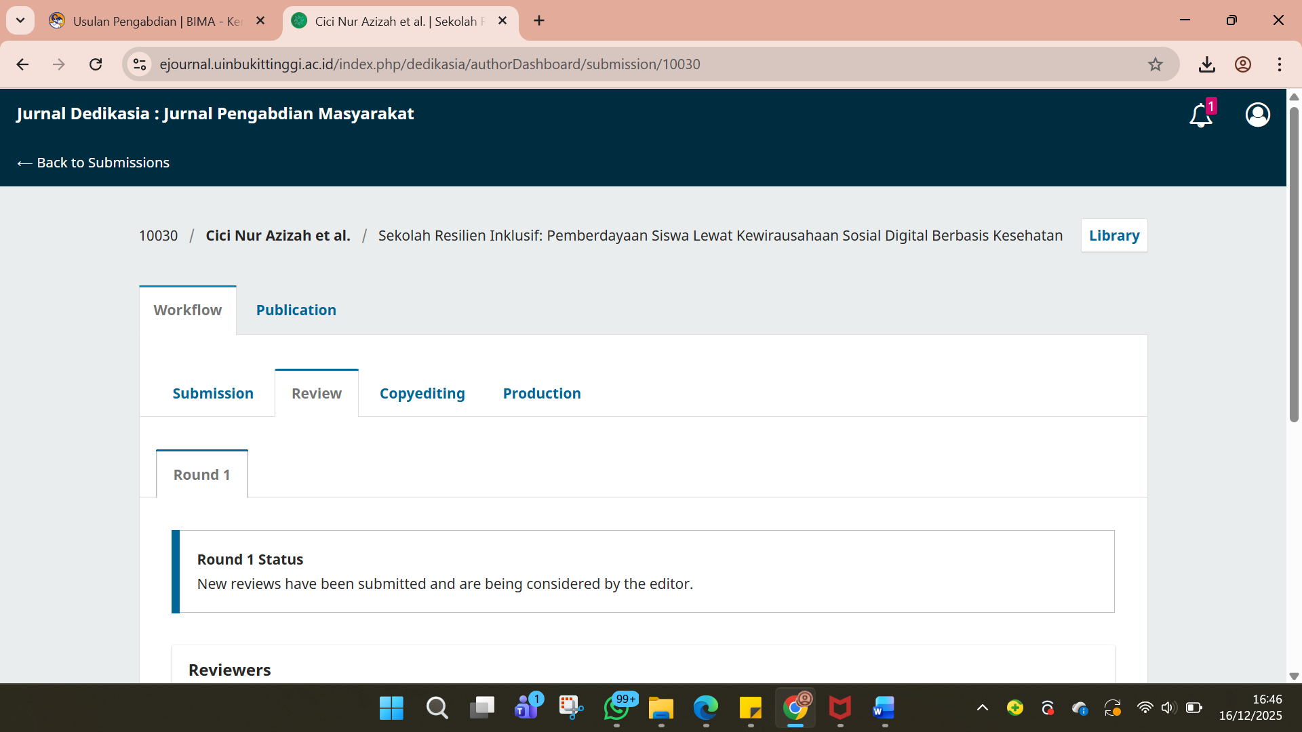Image resolution: width=1302 pixels, height=732 pixels.
Task: Open Microsoft Word from the taskbar
Action: [x=884, y=708]
